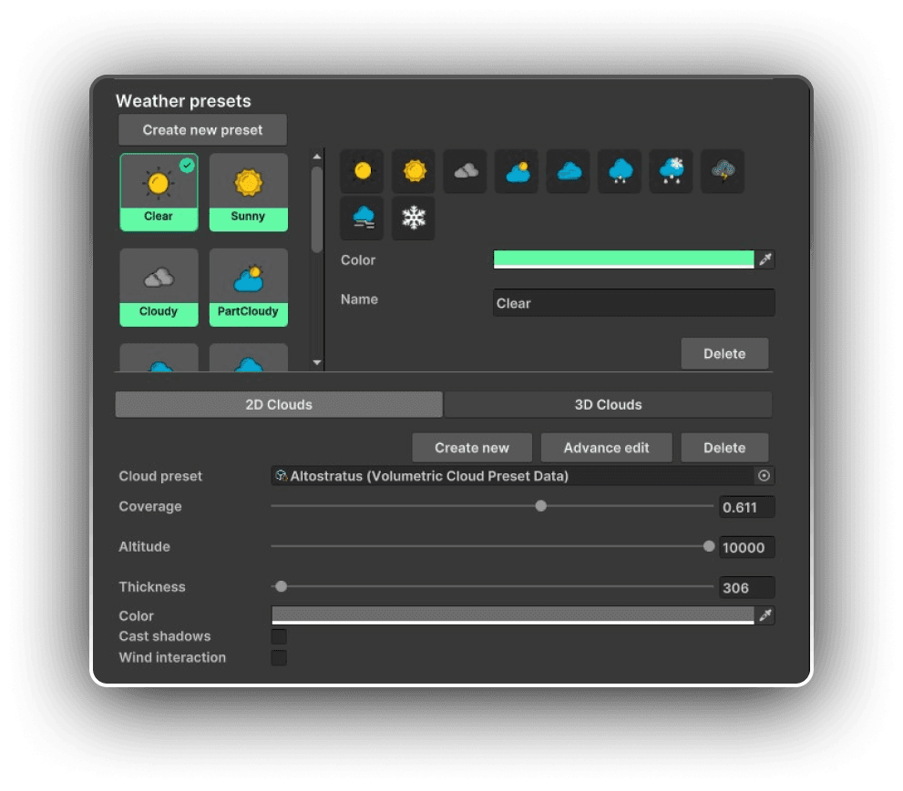The height and width of the screenshot is (791, 903).
Task: Enable the Cast shadows checkbox
Action: coord(279,636)
